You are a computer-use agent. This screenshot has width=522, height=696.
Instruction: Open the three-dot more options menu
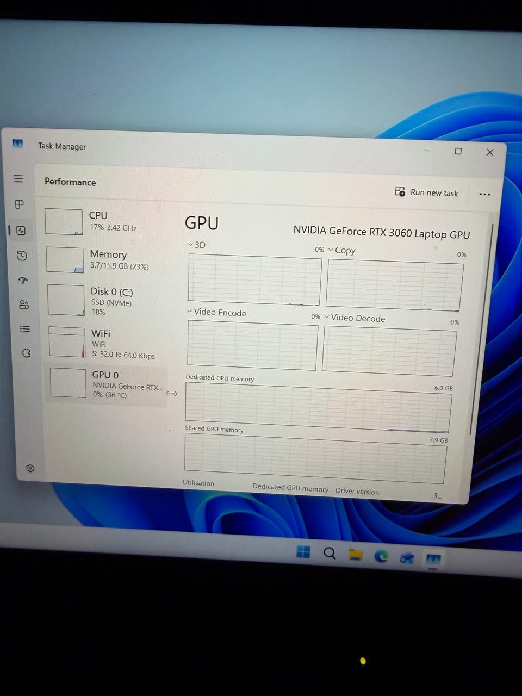click(x=484, y=194)
